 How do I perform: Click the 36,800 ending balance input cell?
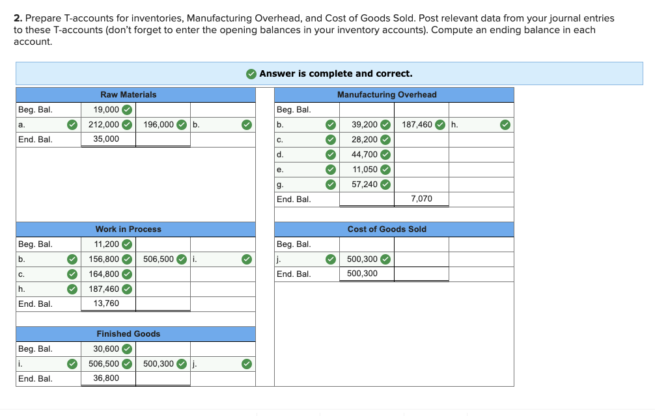pyautogui.click(x=107, y=379)
